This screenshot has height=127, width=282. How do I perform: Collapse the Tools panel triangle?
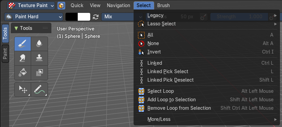(16, 28)
